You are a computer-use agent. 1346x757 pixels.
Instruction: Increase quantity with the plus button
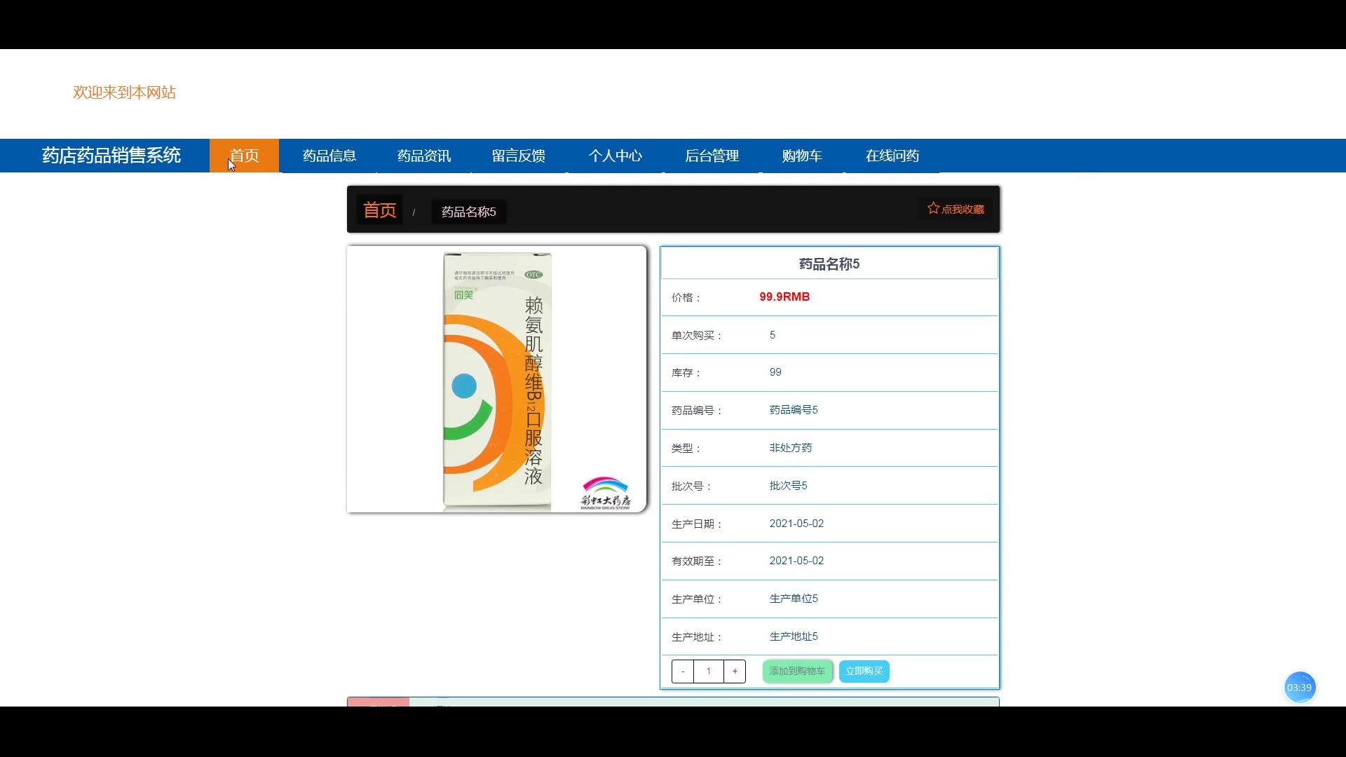click(x=735, y=671)
